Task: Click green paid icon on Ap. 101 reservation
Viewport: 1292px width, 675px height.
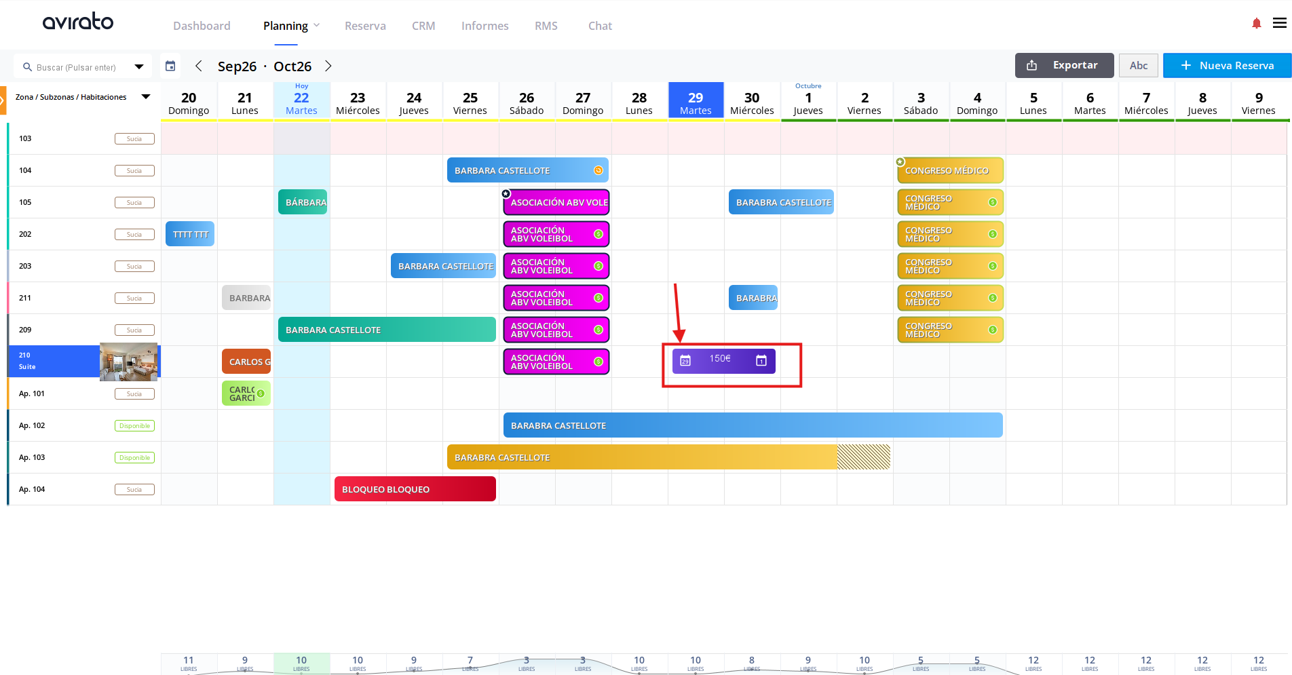Action: click(x=261, y=393)
